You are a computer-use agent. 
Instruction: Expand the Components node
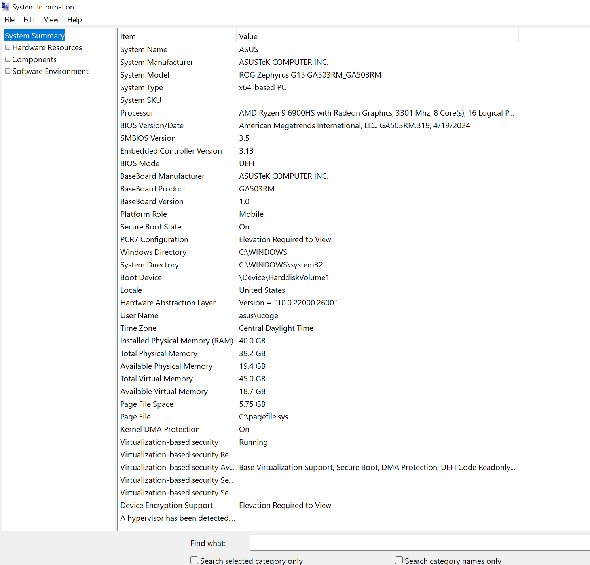[x=8, y=59]
